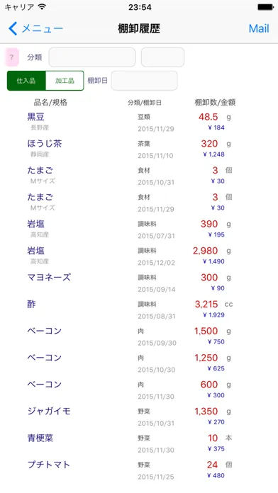Select the 黒豆 長野産 row
The height and width of the screenshot is (493, 278).
139,123
